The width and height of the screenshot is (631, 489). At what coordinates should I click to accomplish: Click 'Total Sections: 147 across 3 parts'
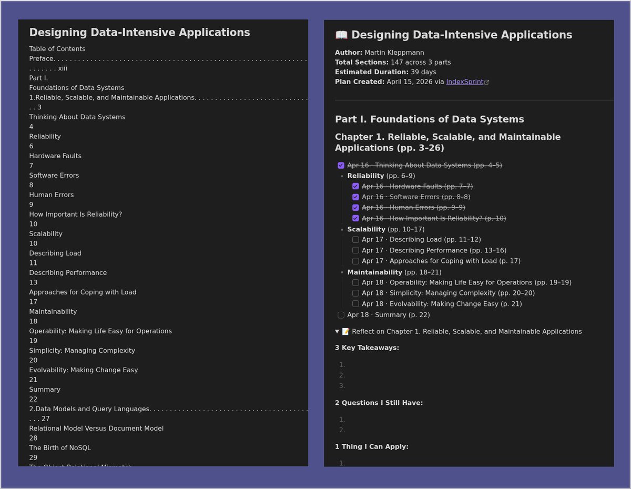[393, 62]
